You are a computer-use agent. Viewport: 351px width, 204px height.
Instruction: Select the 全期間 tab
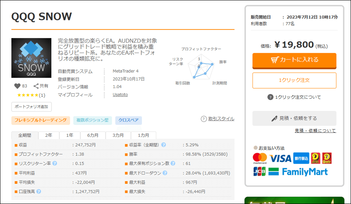[x=25, y=135]
